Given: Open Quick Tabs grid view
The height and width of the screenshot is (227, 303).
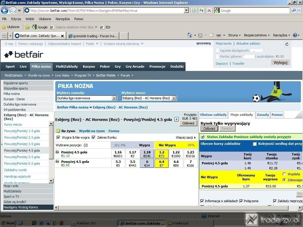Looking at the screenshot, I should (4, 36).
